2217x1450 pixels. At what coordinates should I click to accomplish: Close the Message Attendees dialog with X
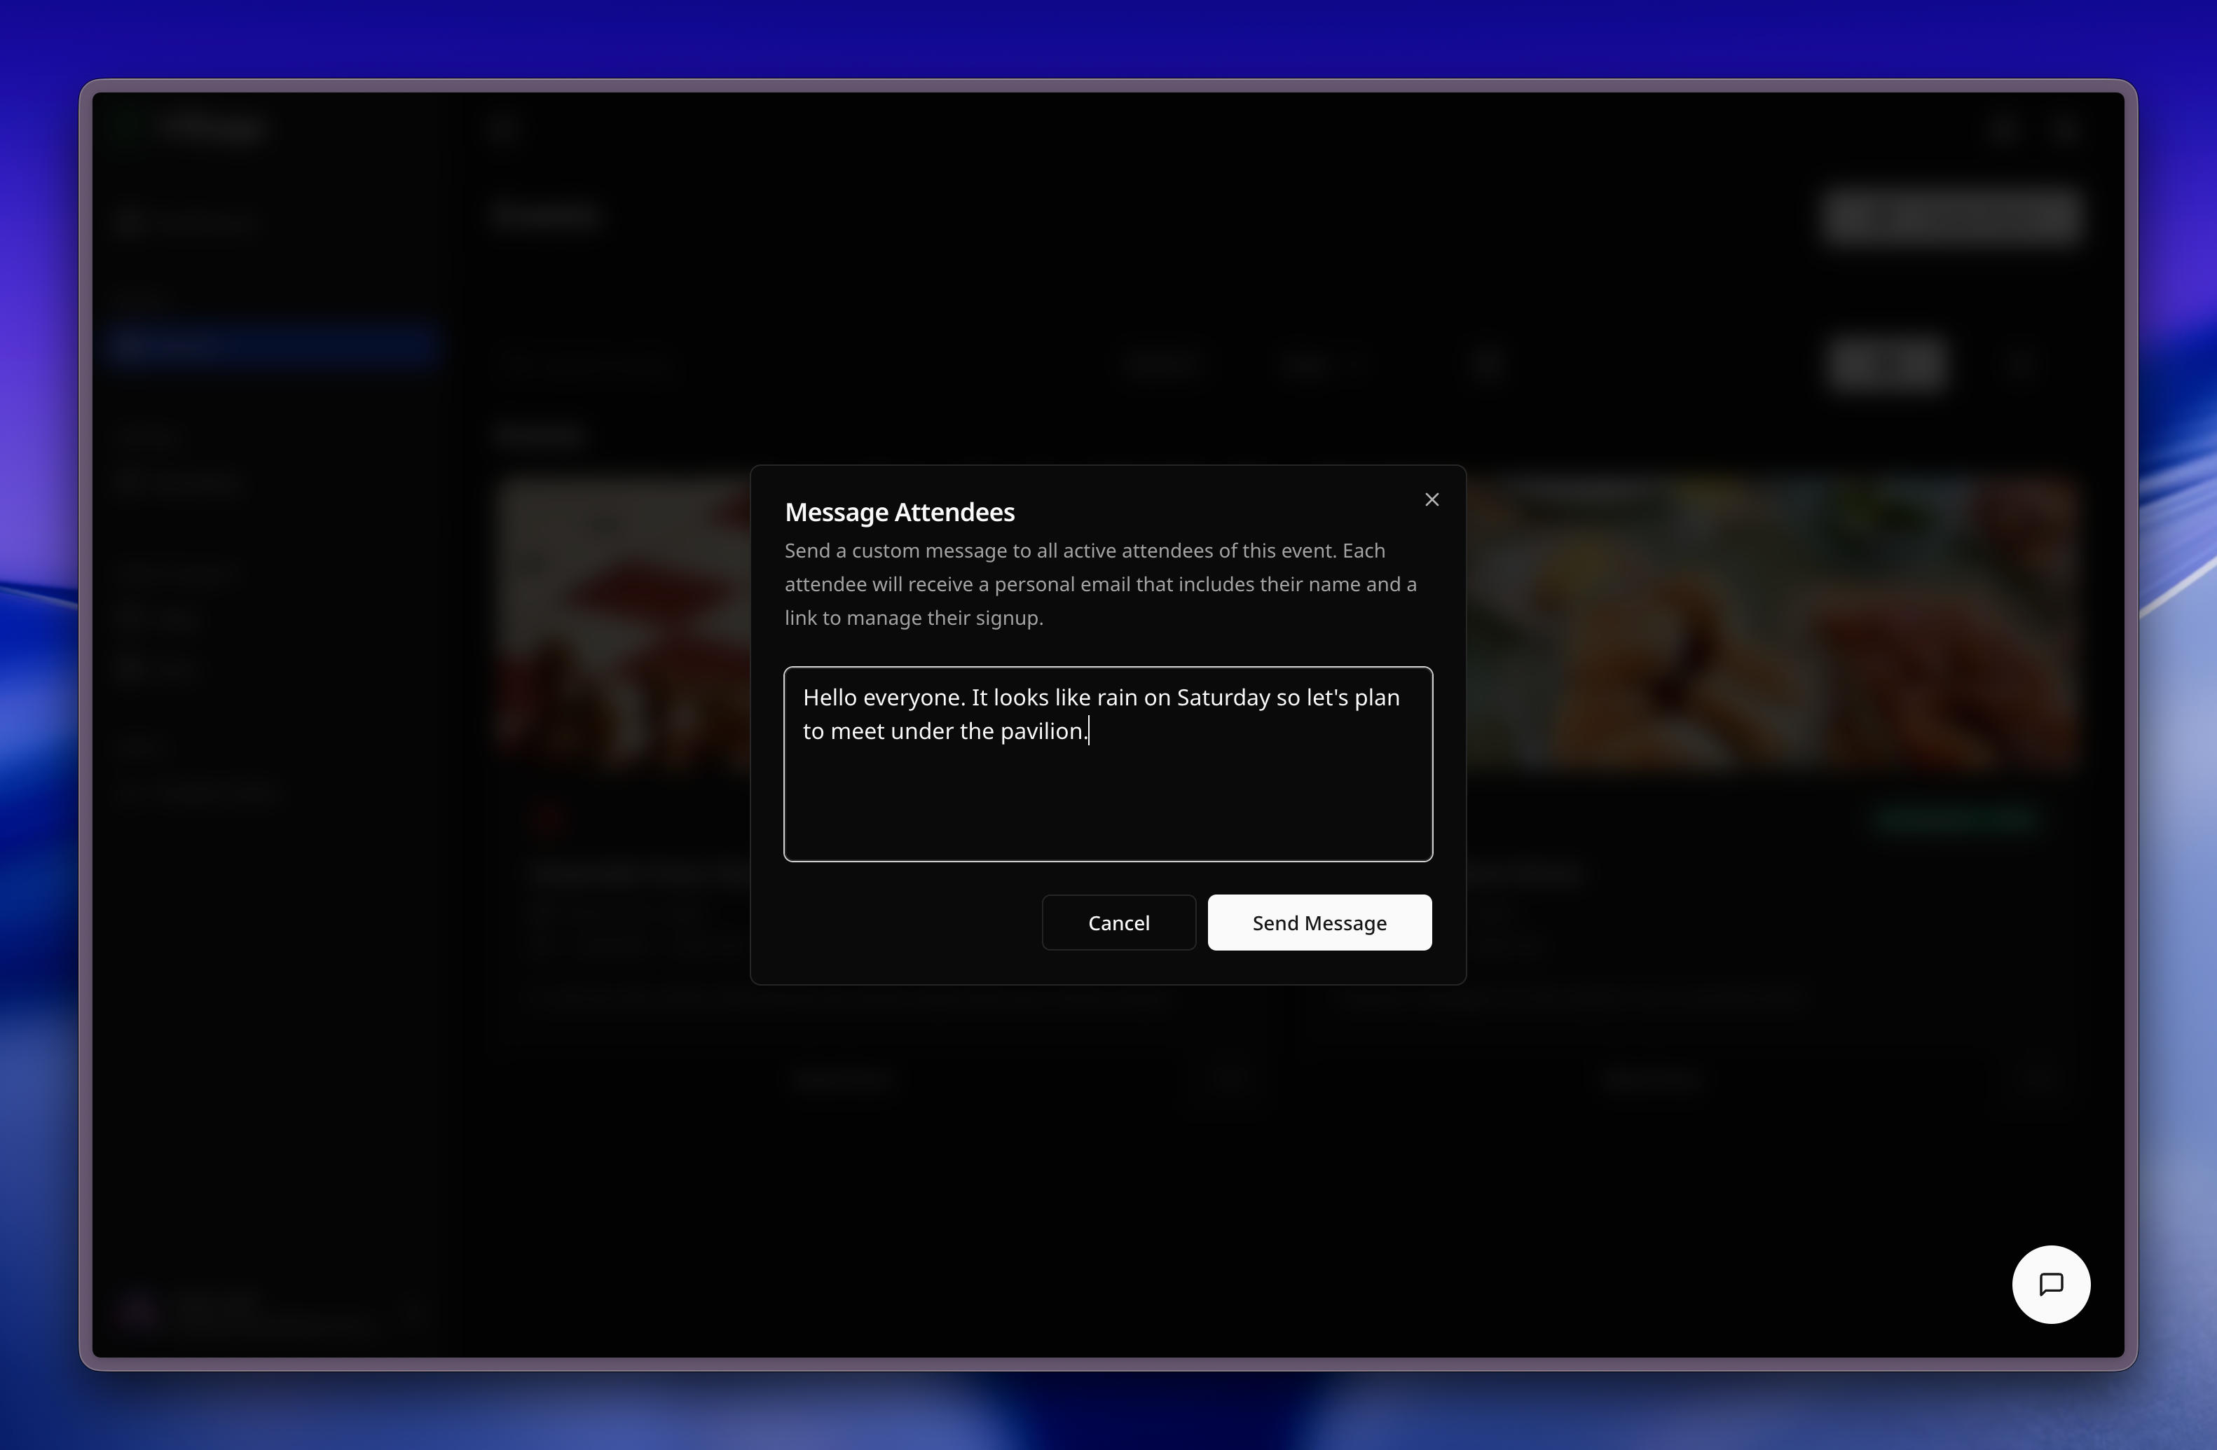pos(1432,500)
